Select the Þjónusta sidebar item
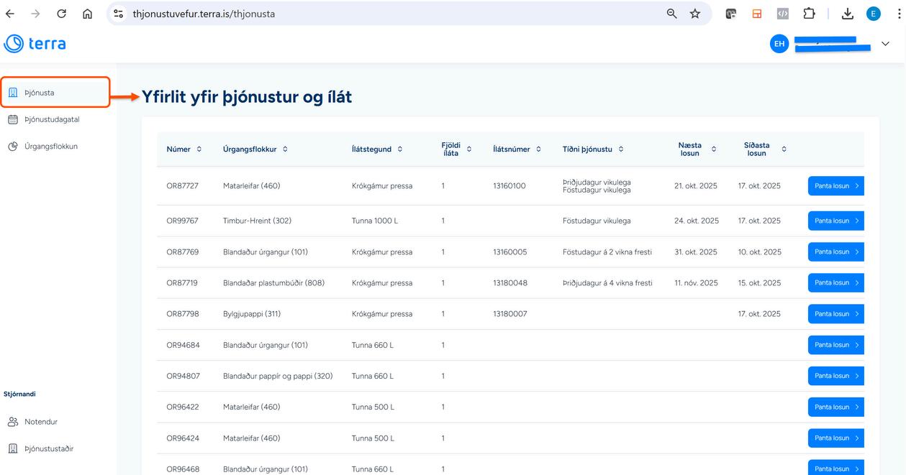This screenshot has width=906, height=475. [x=40, y=93]
